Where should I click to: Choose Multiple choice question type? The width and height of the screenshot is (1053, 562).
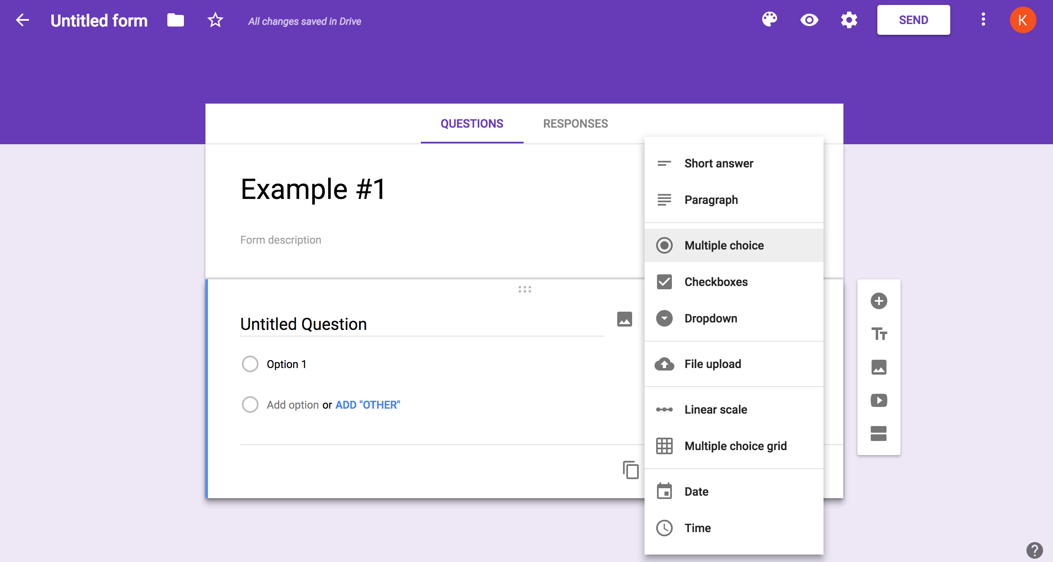pos(734,245)
